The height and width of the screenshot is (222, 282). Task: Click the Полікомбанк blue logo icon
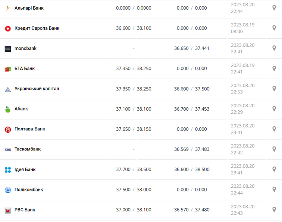point(8,190)
